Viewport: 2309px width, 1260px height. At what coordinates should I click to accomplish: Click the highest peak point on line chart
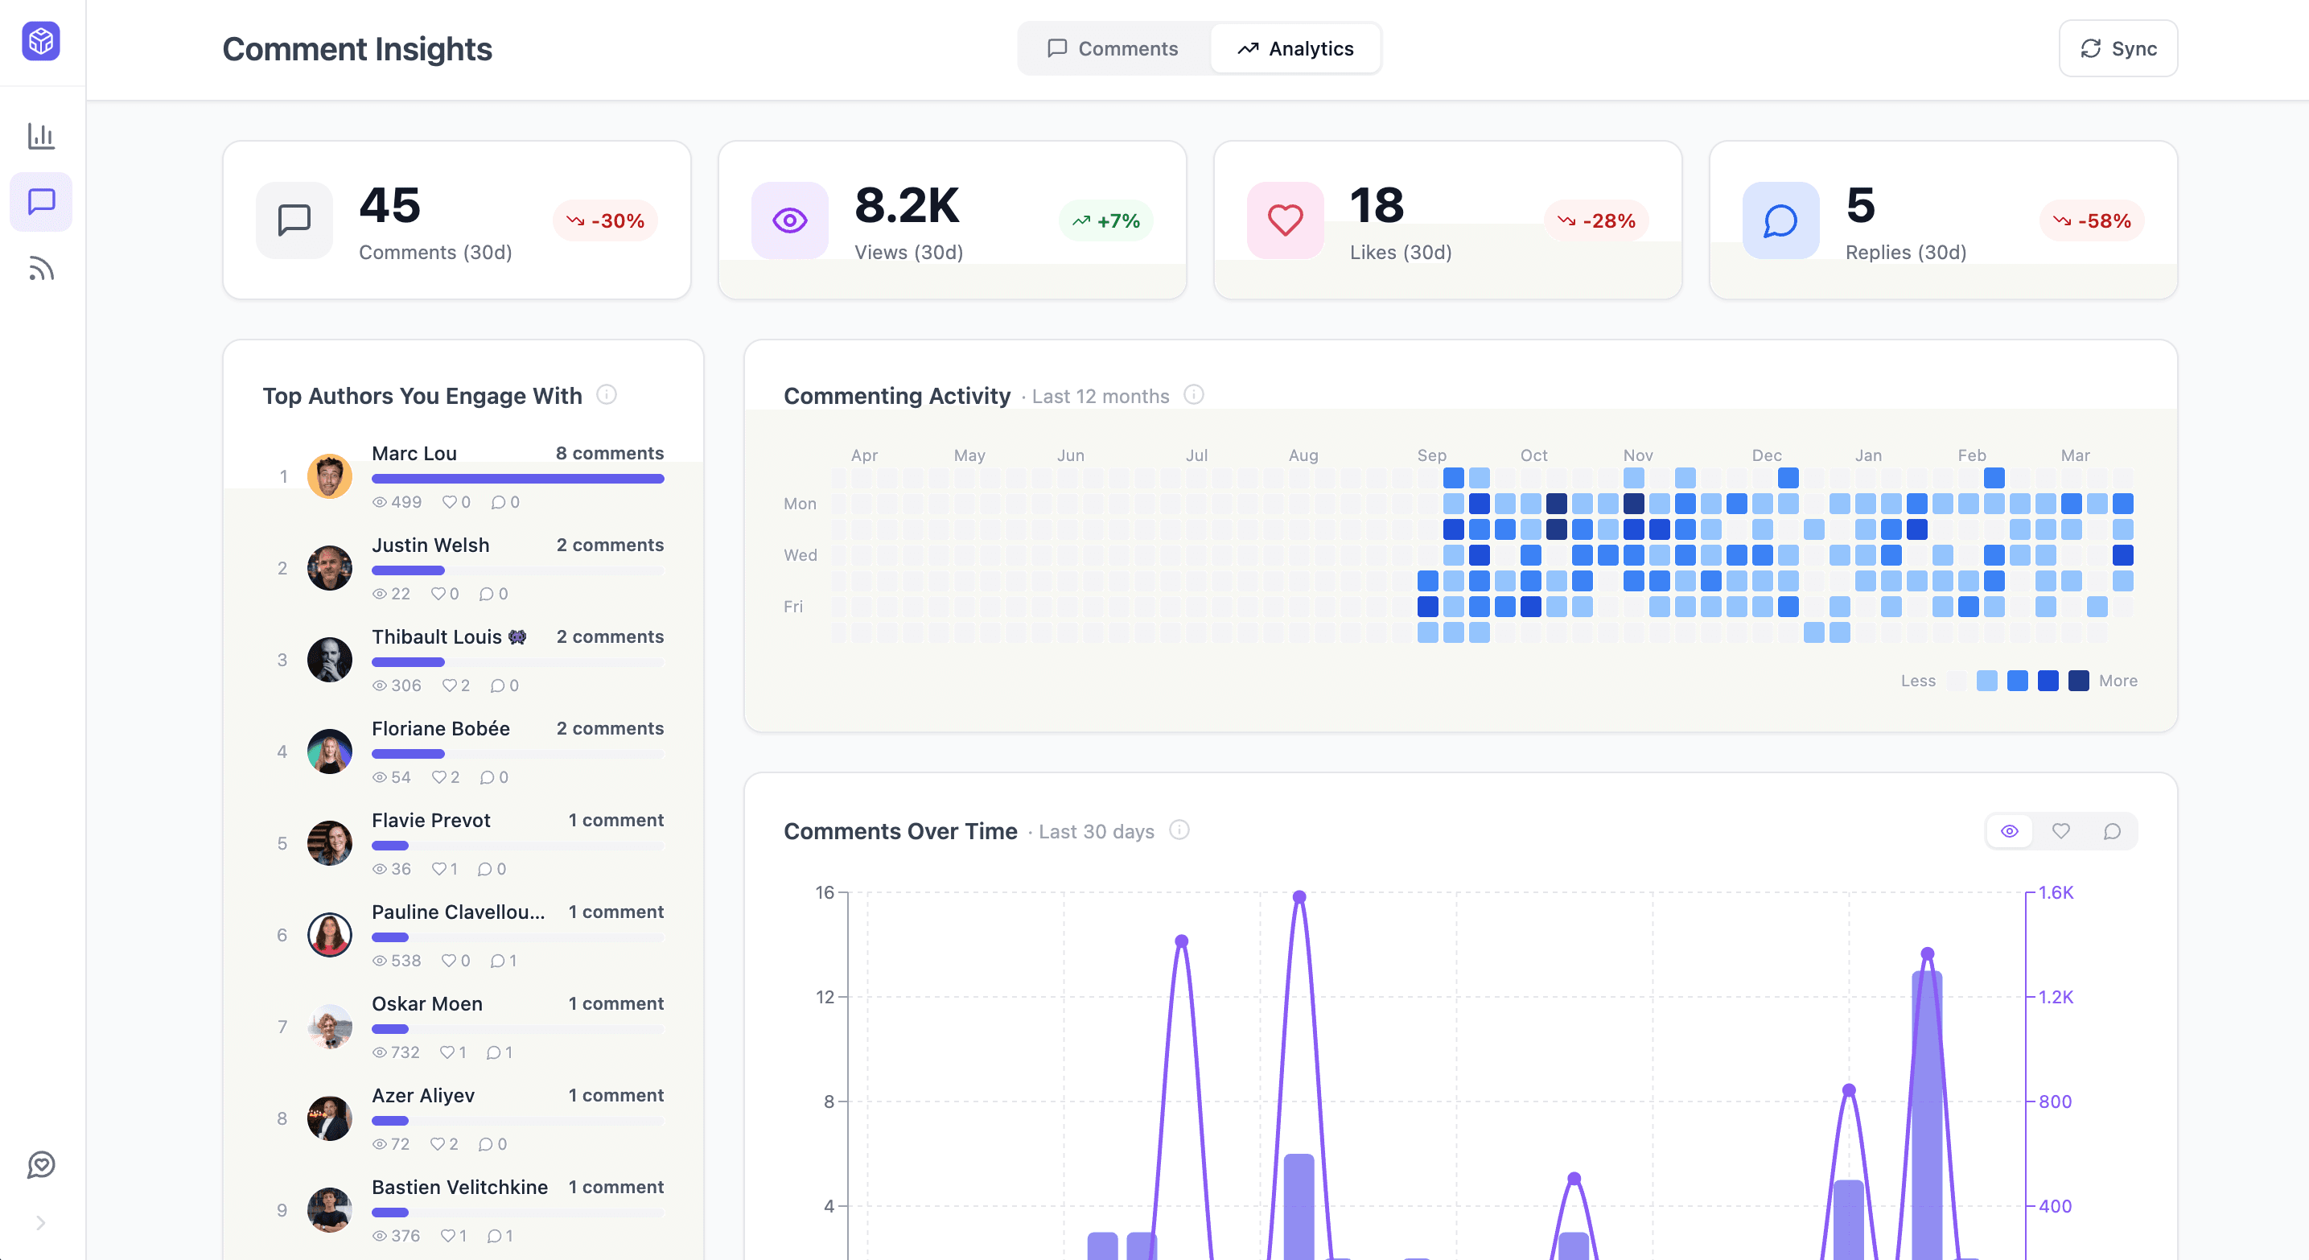click(1299, 896)
